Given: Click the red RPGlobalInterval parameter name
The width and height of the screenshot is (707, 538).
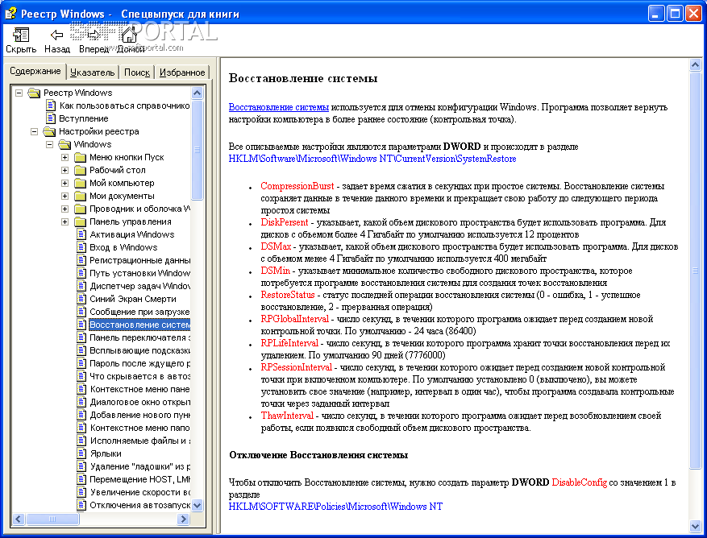Looking at the screenshot, I should (x=294, y=319).
